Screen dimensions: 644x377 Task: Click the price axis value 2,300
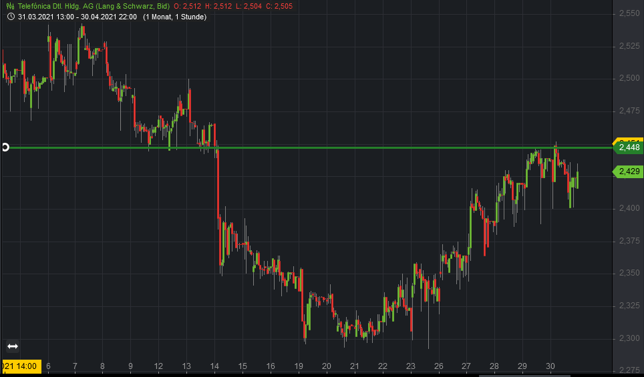(629, 338)
